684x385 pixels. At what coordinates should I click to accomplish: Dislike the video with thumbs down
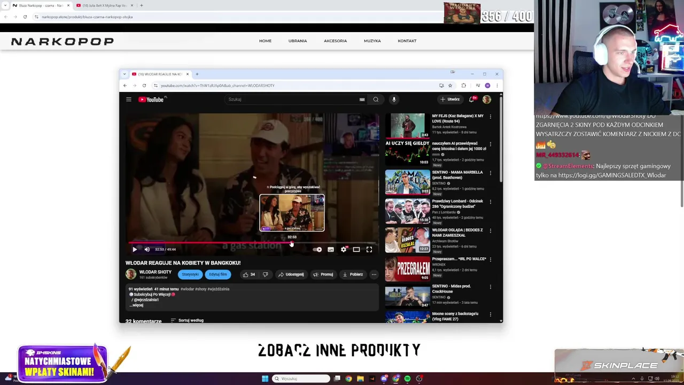click(265, 274)
